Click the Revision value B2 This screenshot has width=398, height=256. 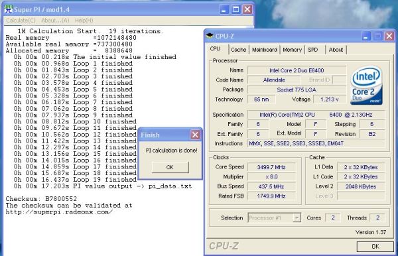pos(372,134)
